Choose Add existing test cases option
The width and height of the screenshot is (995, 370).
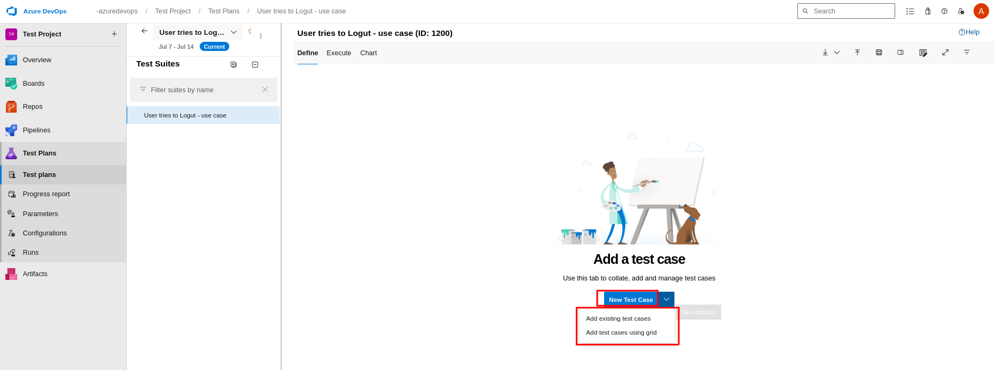coord(618,319)
